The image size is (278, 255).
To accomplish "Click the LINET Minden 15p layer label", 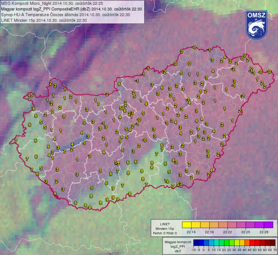I will [x=44, y=20].
